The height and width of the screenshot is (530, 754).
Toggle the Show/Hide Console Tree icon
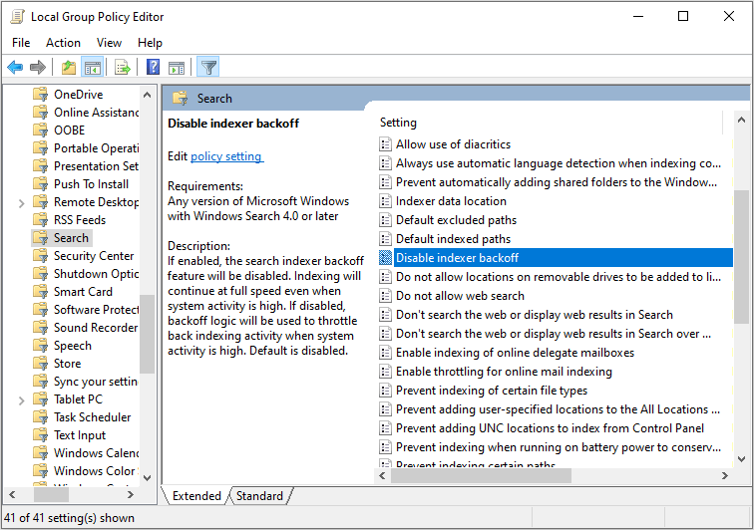pos(93,68)
